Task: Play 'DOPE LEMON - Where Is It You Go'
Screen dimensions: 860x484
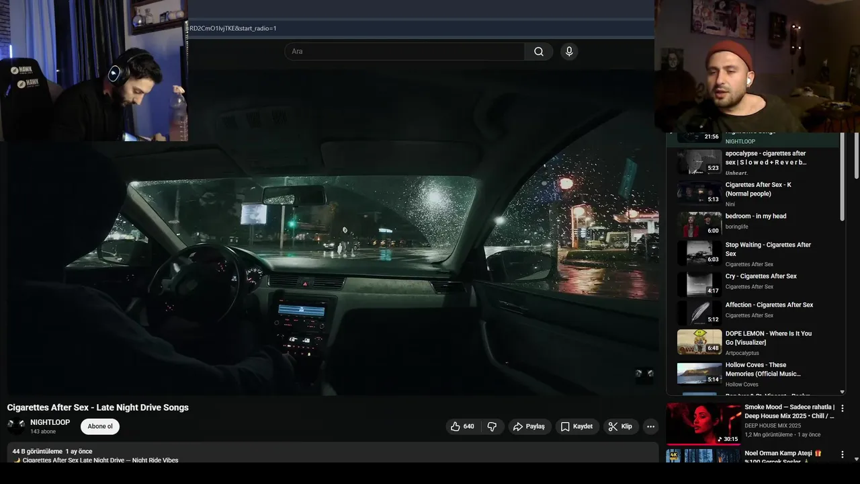Action: (769, 337)
